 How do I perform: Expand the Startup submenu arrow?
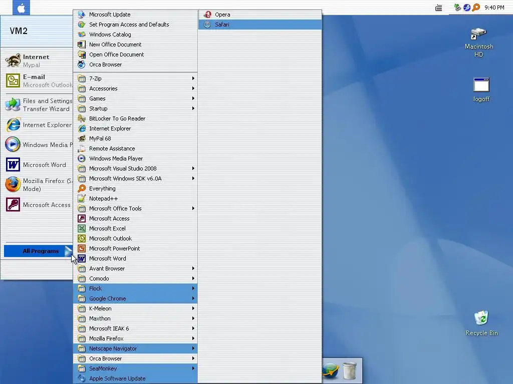[193, 108]
